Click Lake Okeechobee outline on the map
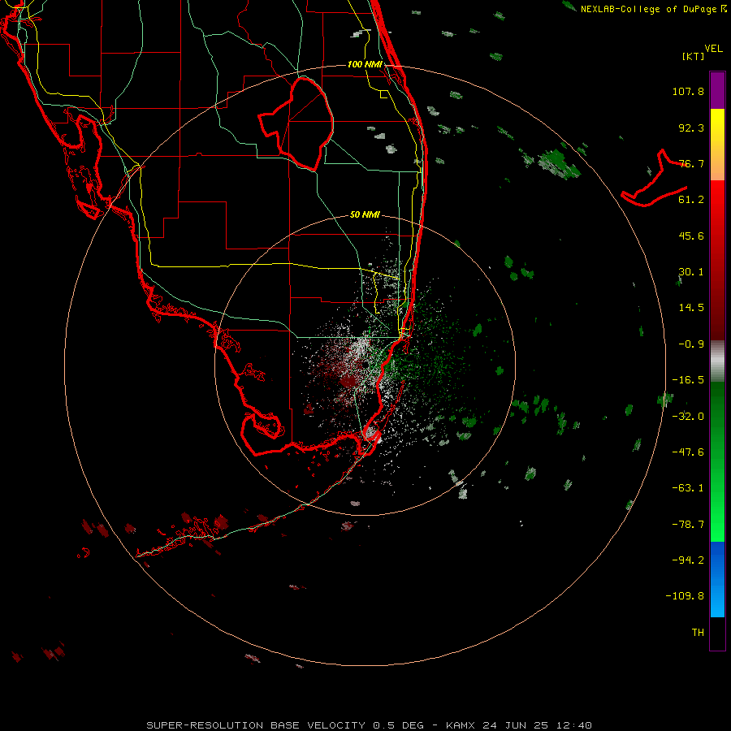 pyautogui.click(x=296, y=123)
